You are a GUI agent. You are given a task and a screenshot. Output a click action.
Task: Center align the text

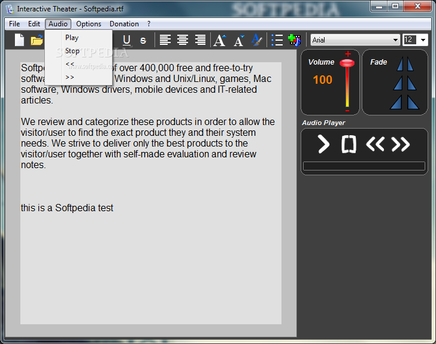183,40
